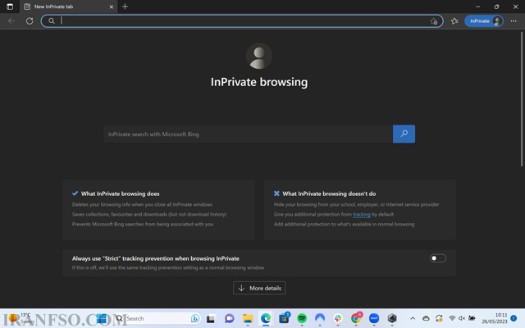The height and width of the screenshot is (328, 525).
Task: Open Task View from taskbar
Action: coord(211,319)
